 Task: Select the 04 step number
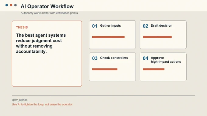coord(146,58)
